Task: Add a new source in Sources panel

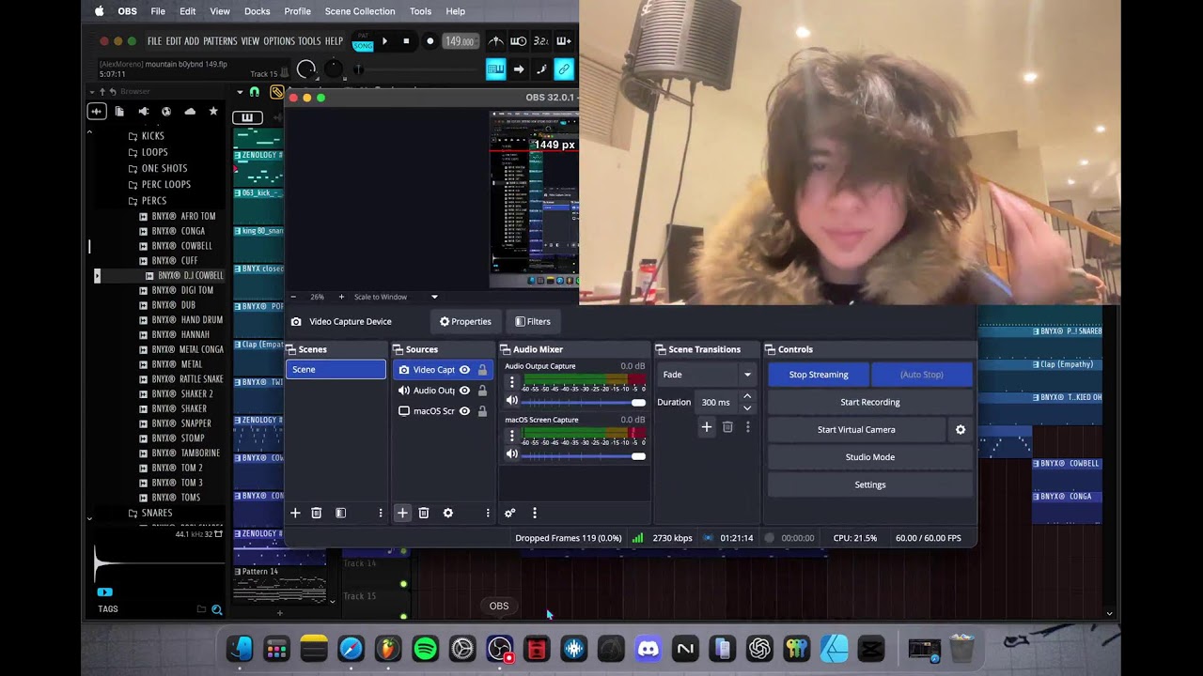Action: pyautogui.click(x=402, y=513)
